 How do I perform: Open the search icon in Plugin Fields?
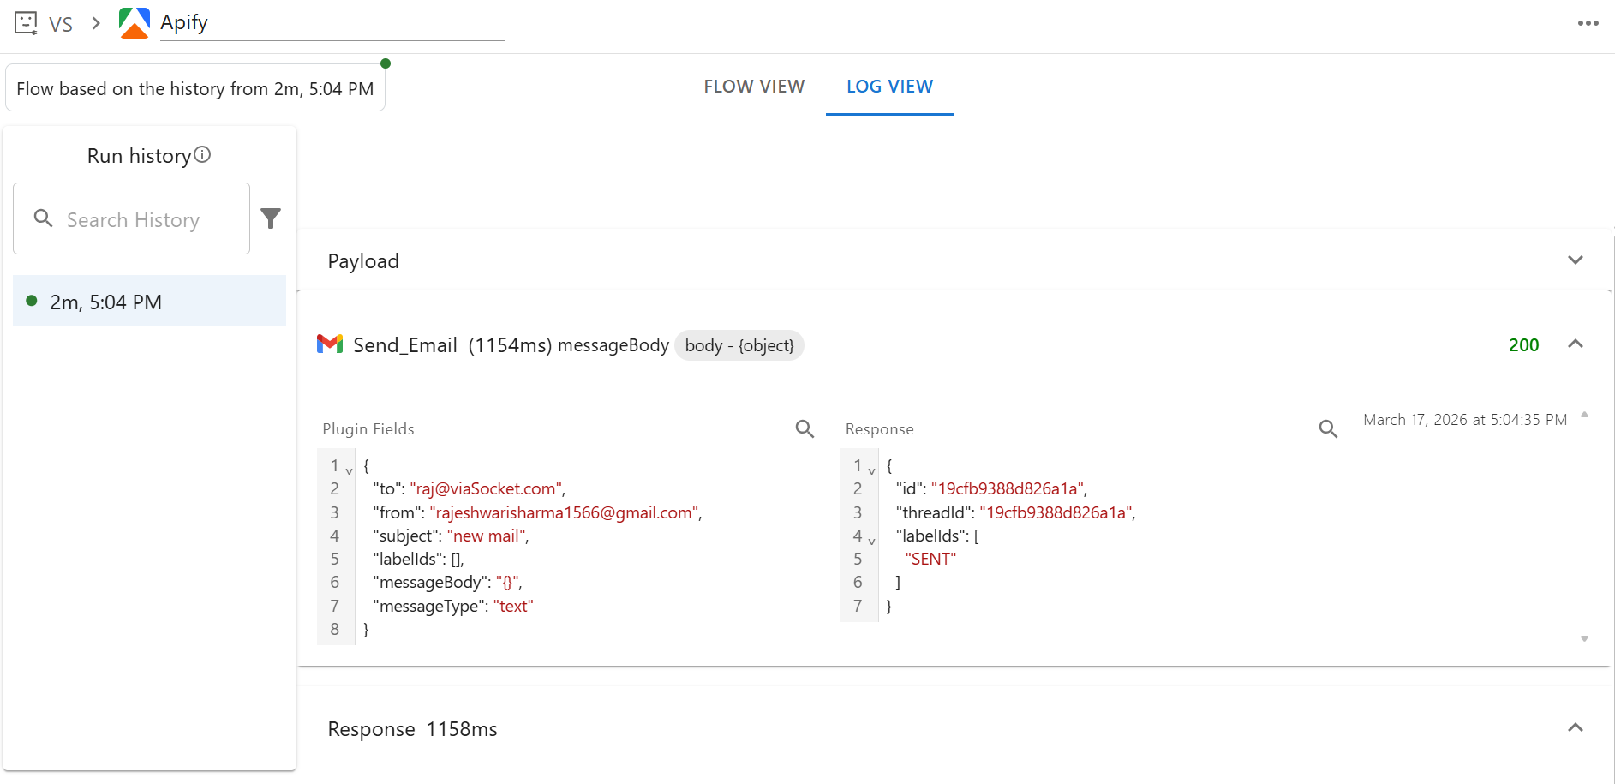[x=804, y=428]
